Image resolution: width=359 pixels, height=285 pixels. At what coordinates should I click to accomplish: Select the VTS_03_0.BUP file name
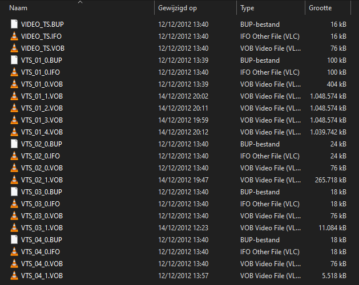click(x=41, y=192)
